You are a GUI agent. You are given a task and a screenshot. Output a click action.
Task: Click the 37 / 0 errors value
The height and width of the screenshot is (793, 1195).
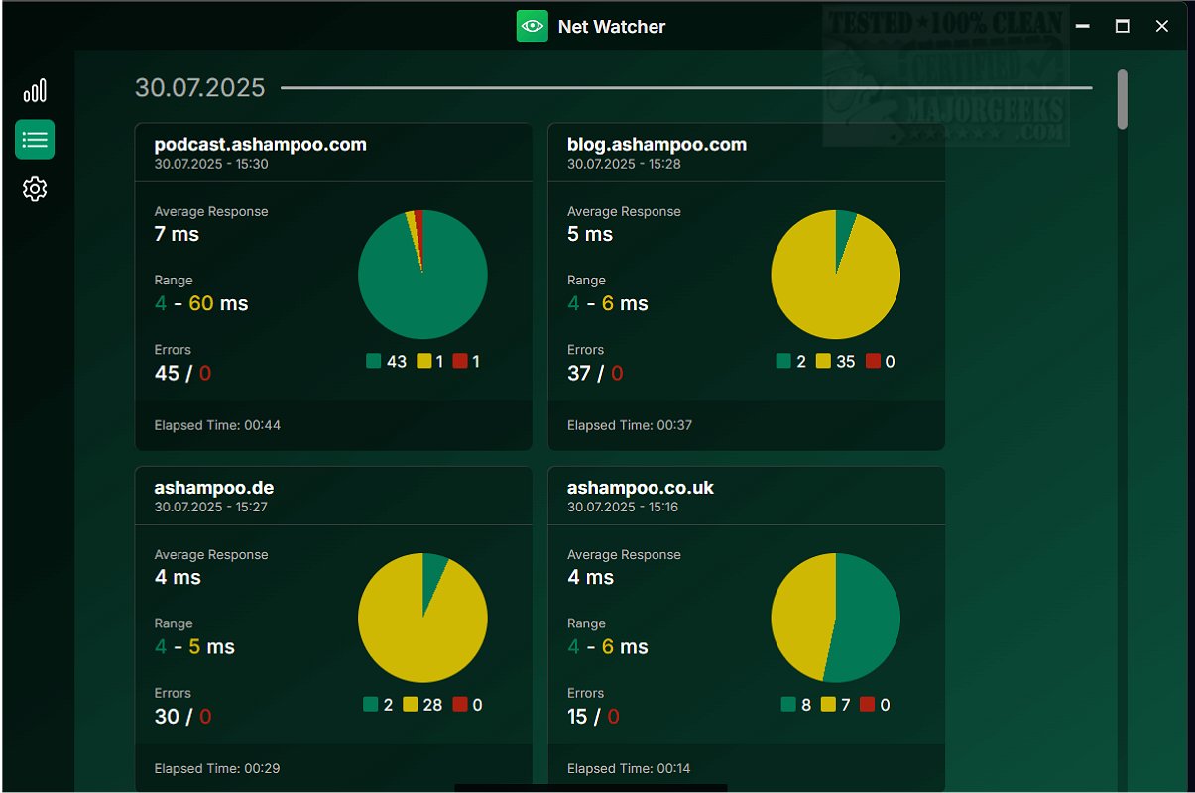tap(595, 373)
